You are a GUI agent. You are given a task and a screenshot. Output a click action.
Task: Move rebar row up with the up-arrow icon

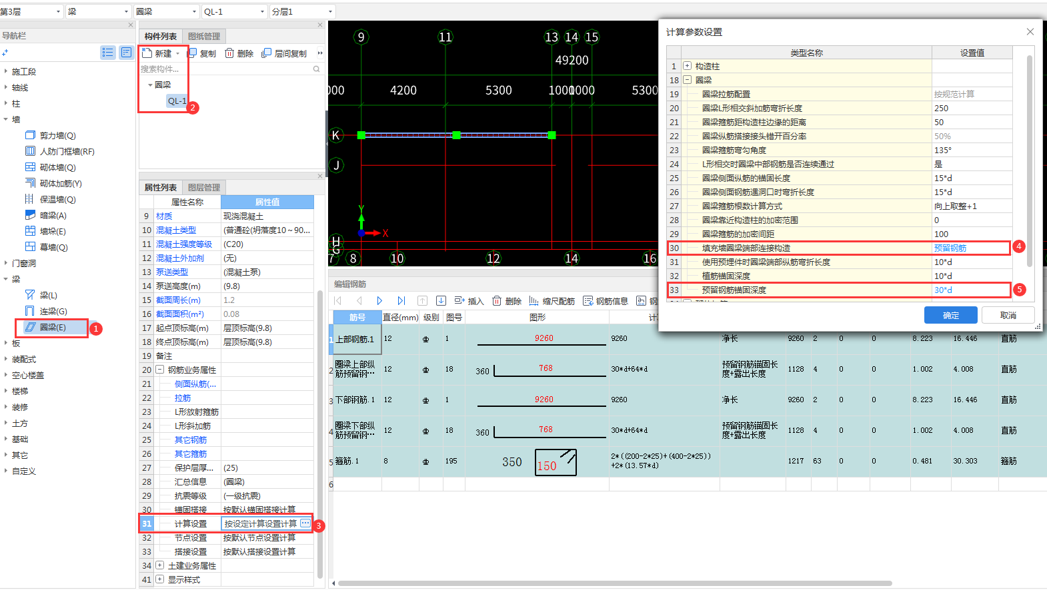point(422,301)
